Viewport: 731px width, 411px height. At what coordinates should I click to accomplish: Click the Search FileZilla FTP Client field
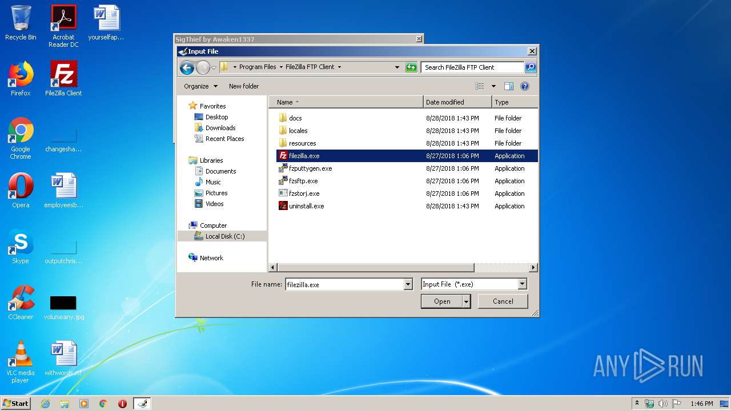[472, 67]
